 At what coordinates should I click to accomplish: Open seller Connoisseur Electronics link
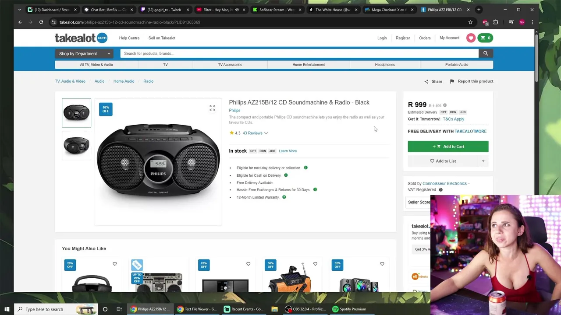pos(444,183)
